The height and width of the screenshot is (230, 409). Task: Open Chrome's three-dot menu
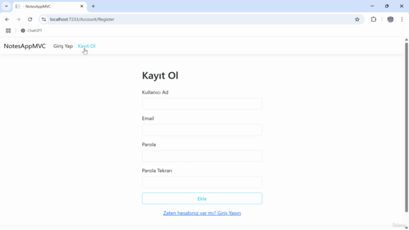pyautogui.click(x=402, y=19)
